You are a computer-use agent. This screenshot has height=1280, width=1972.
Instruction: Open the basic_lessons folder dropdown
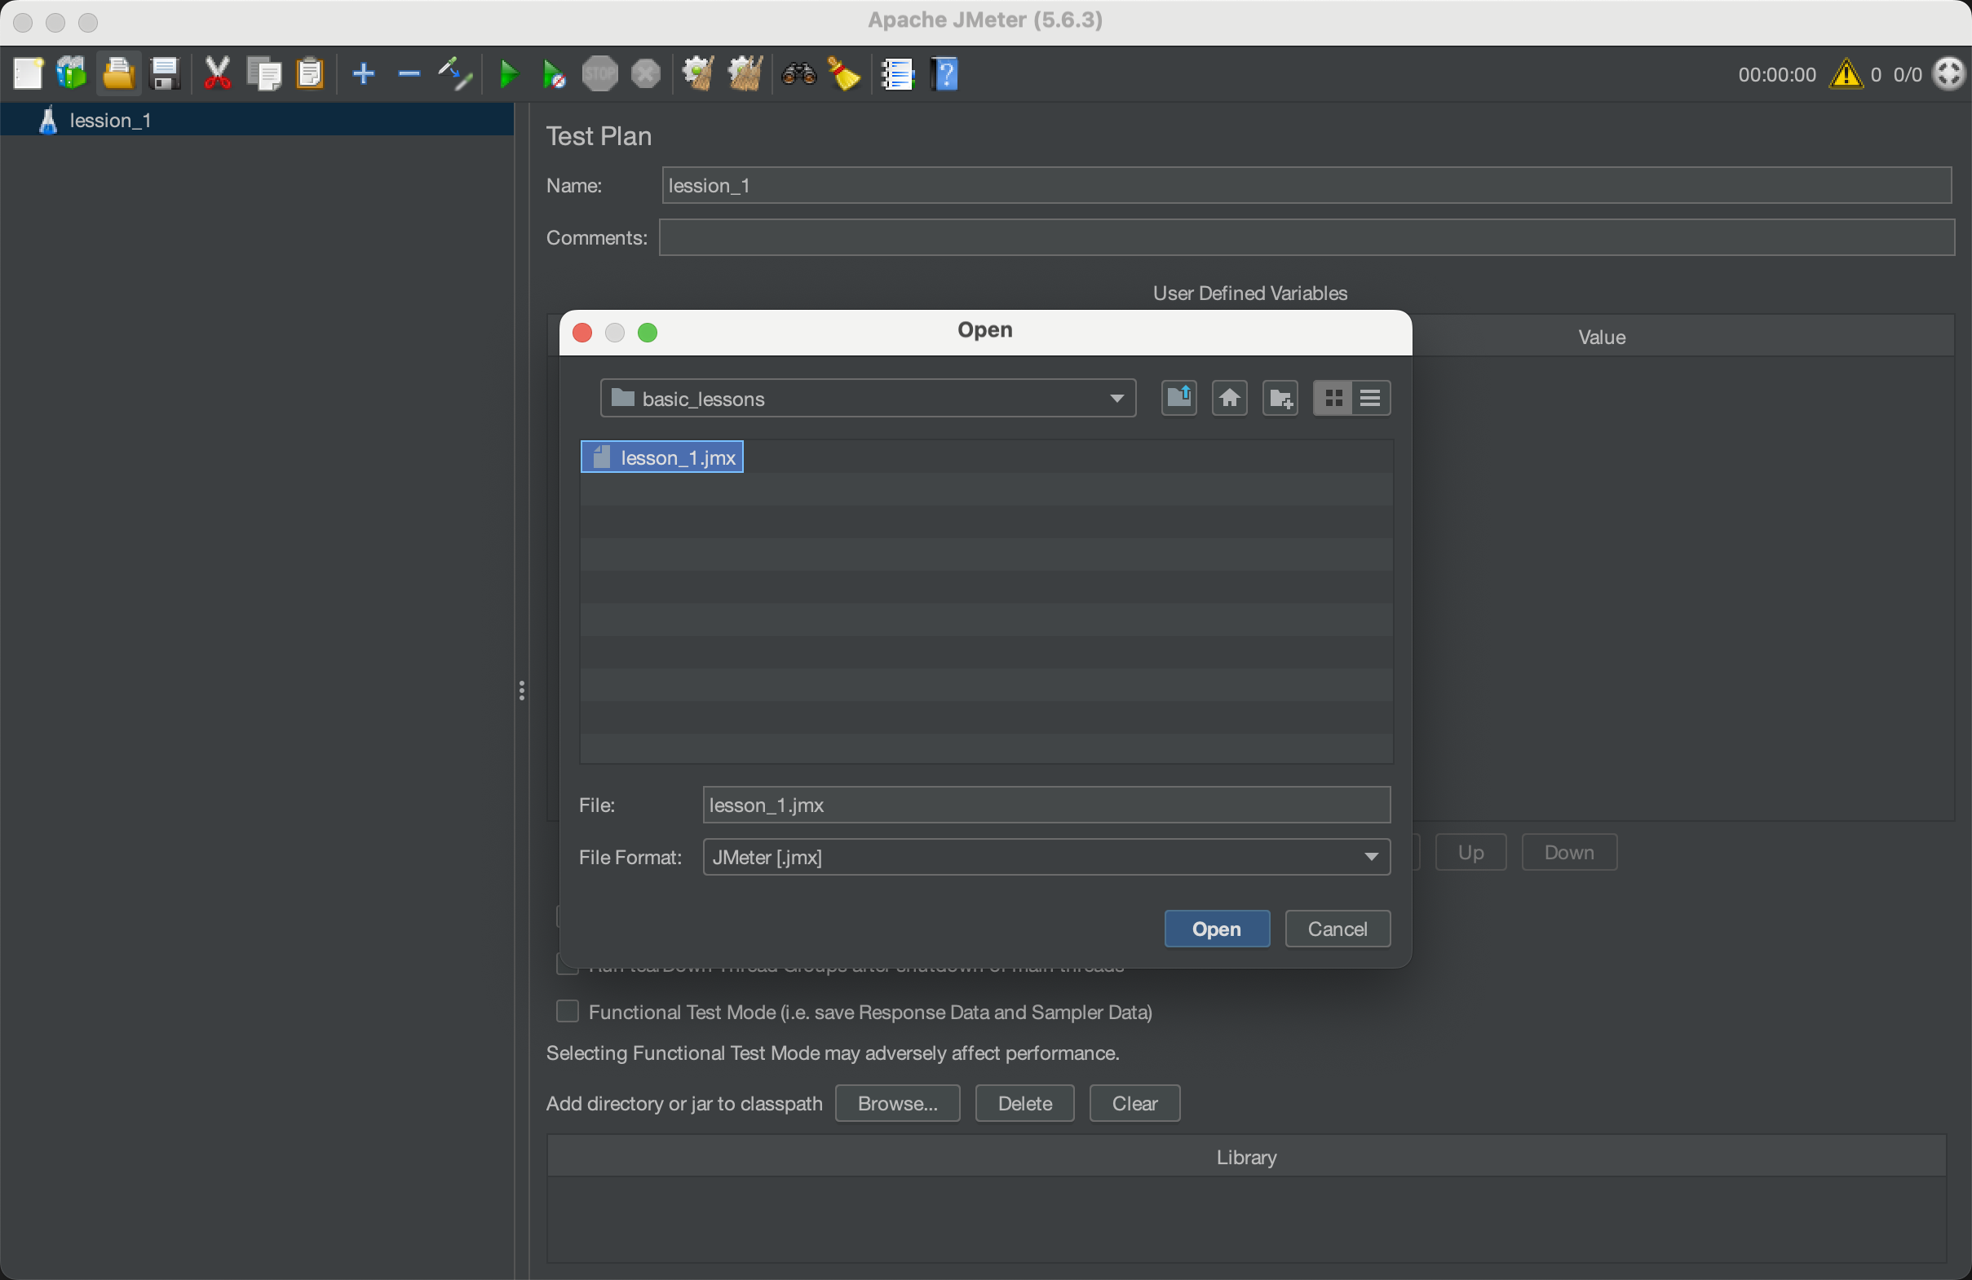tap(868, 399)
